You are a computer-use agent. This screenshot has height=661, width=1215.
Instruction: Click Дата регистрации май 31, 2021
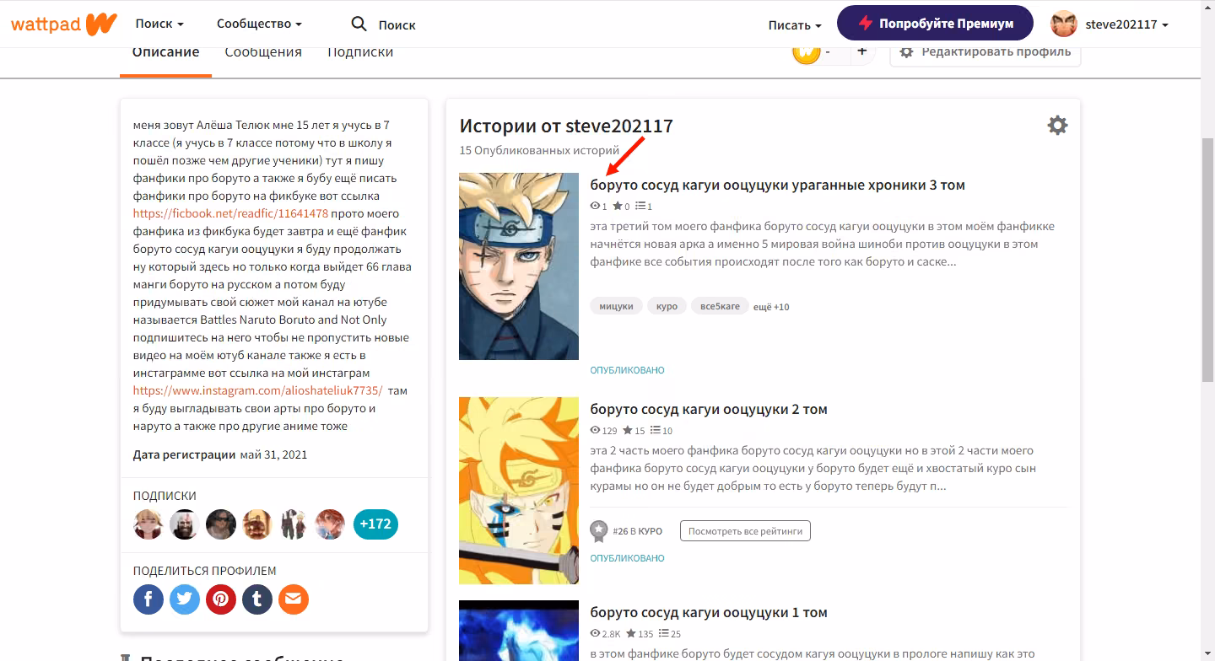click(x=220, y=454)
